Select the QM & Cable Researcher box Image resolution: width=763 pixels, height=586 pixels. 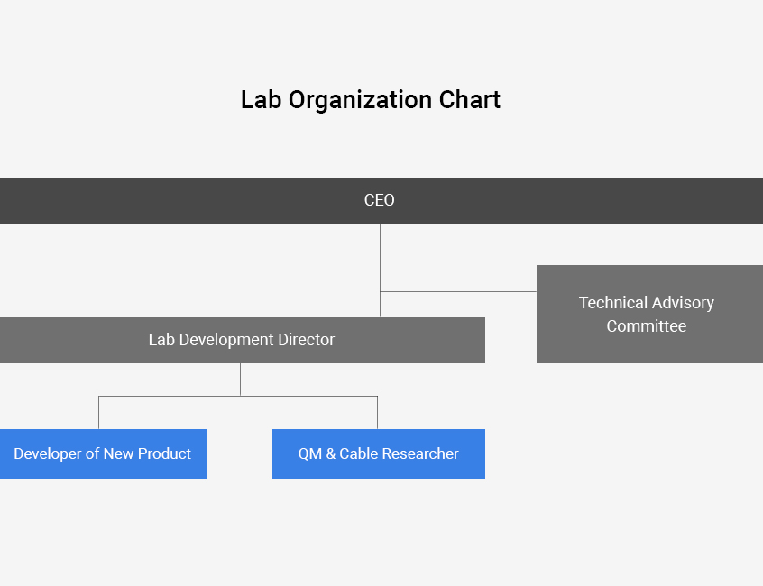point(379,453)
